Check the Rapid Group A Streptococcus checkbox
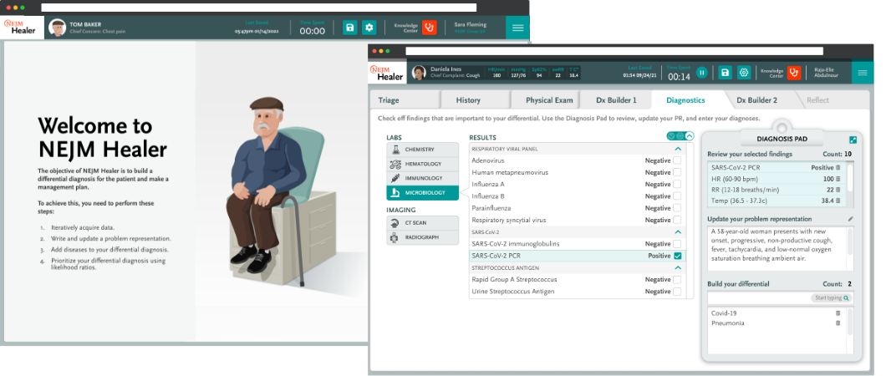This screenshot has width=891, height=376. coord(677,279)
